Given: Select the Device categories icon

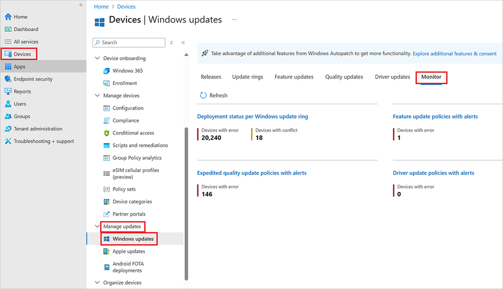Looking at the screenshot, I should point(107,202).
